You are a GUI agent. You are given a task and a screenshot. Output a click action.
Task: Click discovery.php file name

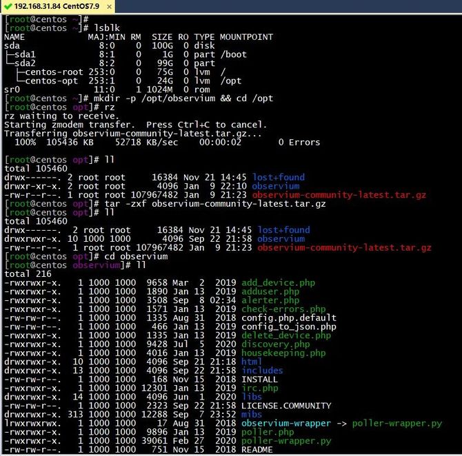point(276,344)
